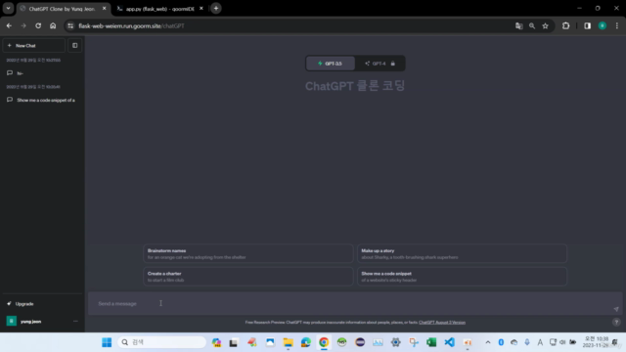This screenshot has height=352, width=626.
Task: Open the Chrome extensions puzzle icon
Action: (565, 26)
